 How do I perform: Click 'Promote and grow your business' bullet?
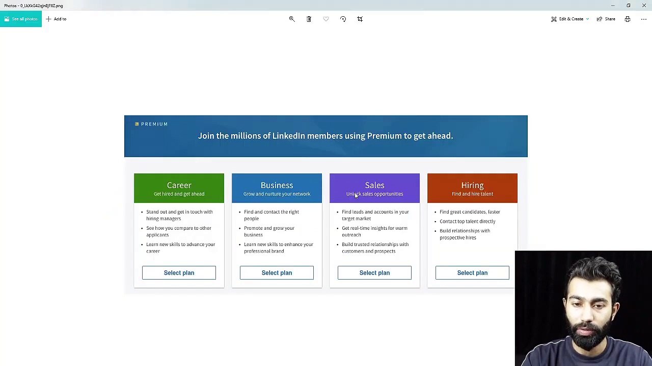click(x=269, y=231)
